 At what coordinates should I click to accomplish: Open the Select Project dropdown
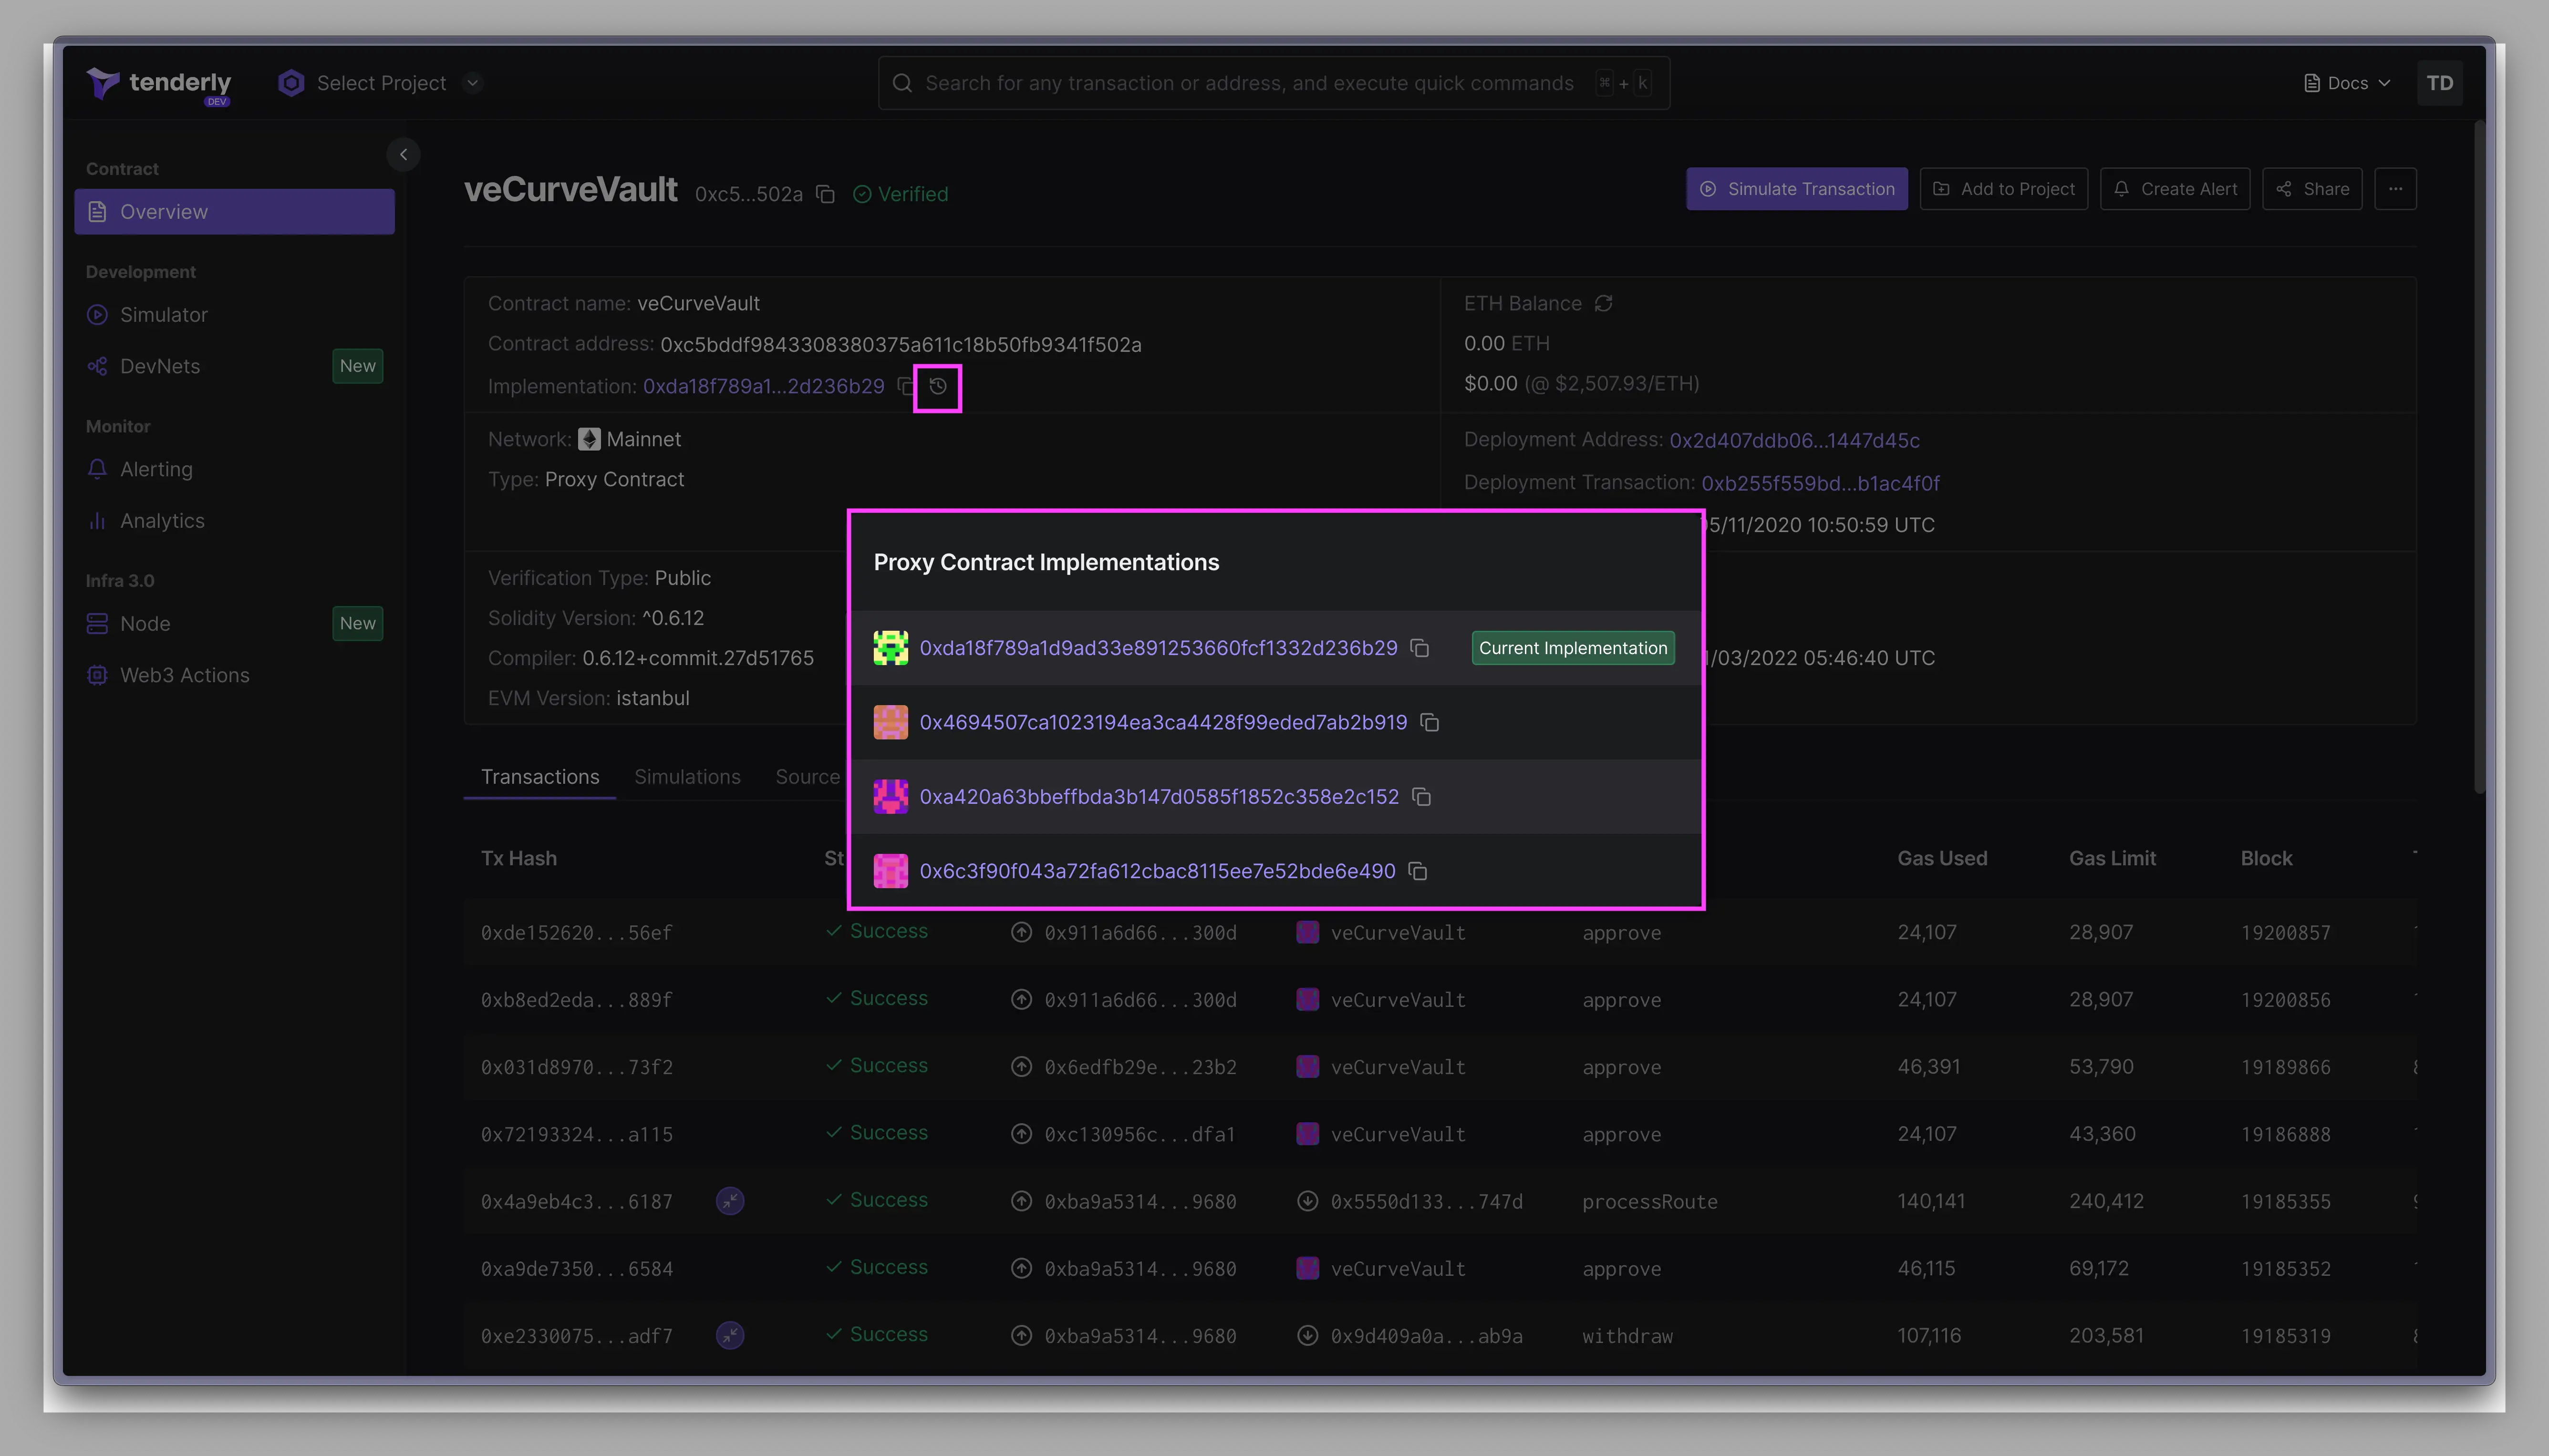click(x=380, y=83)
